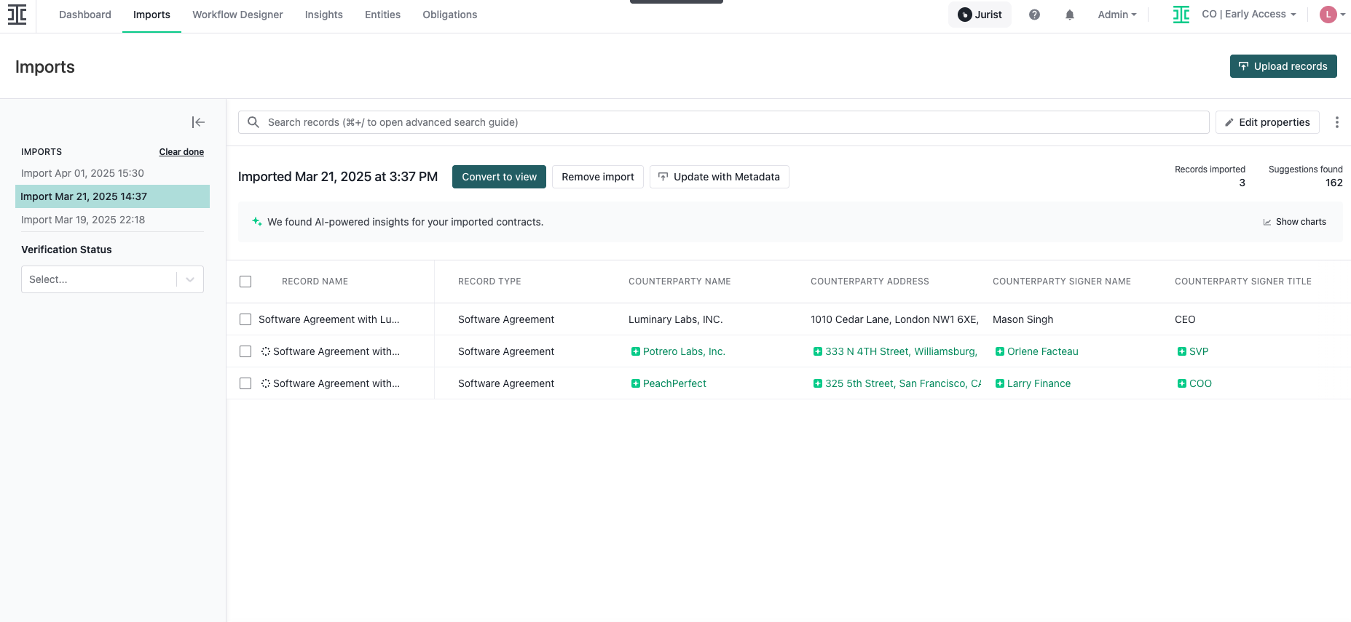The width and height of the screenshot is (1351, 622).
Task: Click Luminary Labs, INC. cell
Action: point(676,319)
